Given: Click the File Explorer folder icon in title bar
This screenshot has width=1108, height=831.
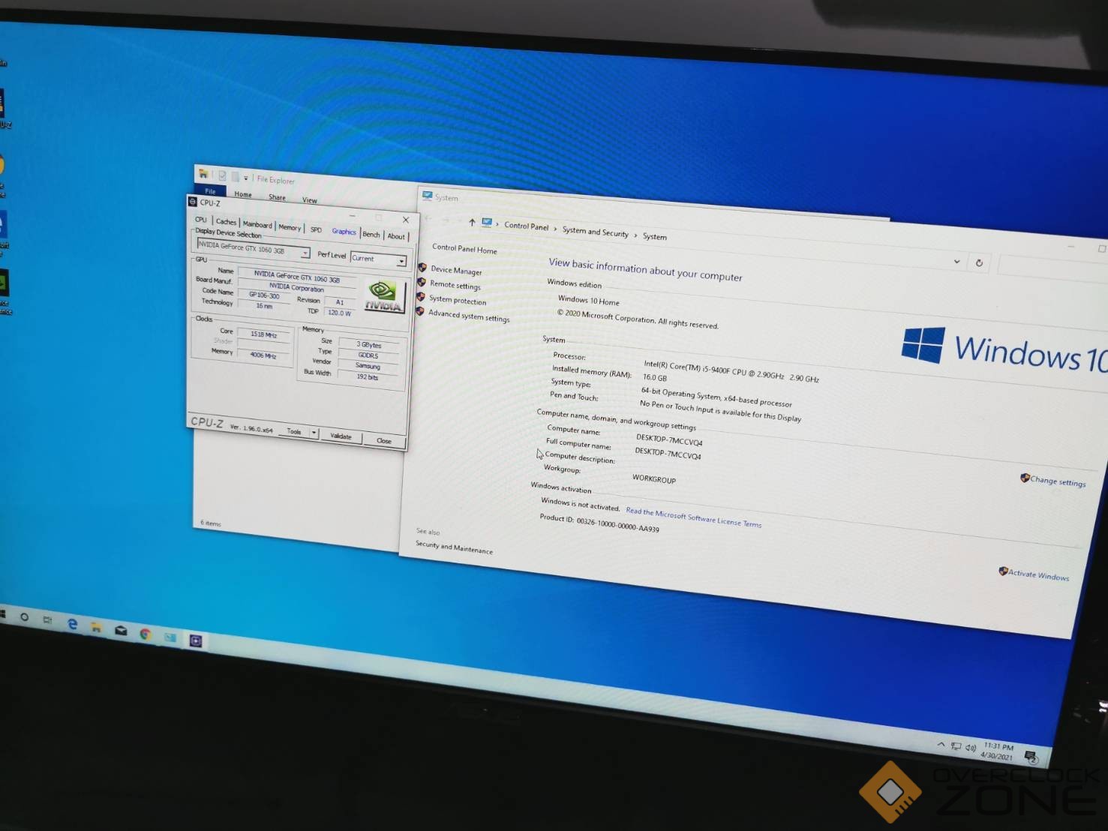Looking at the screenshot, I should pyautogui.click(x=203, y=173).
